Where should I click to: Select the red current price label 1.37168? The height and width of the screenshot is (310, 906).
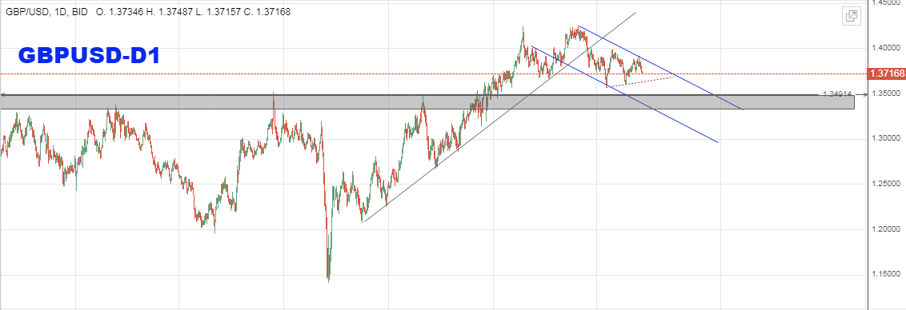(886, 74)
